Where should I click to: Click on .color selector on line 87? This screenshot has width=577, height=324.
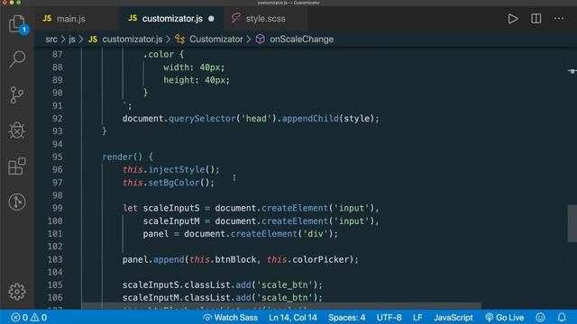click(x=159, y=54)
